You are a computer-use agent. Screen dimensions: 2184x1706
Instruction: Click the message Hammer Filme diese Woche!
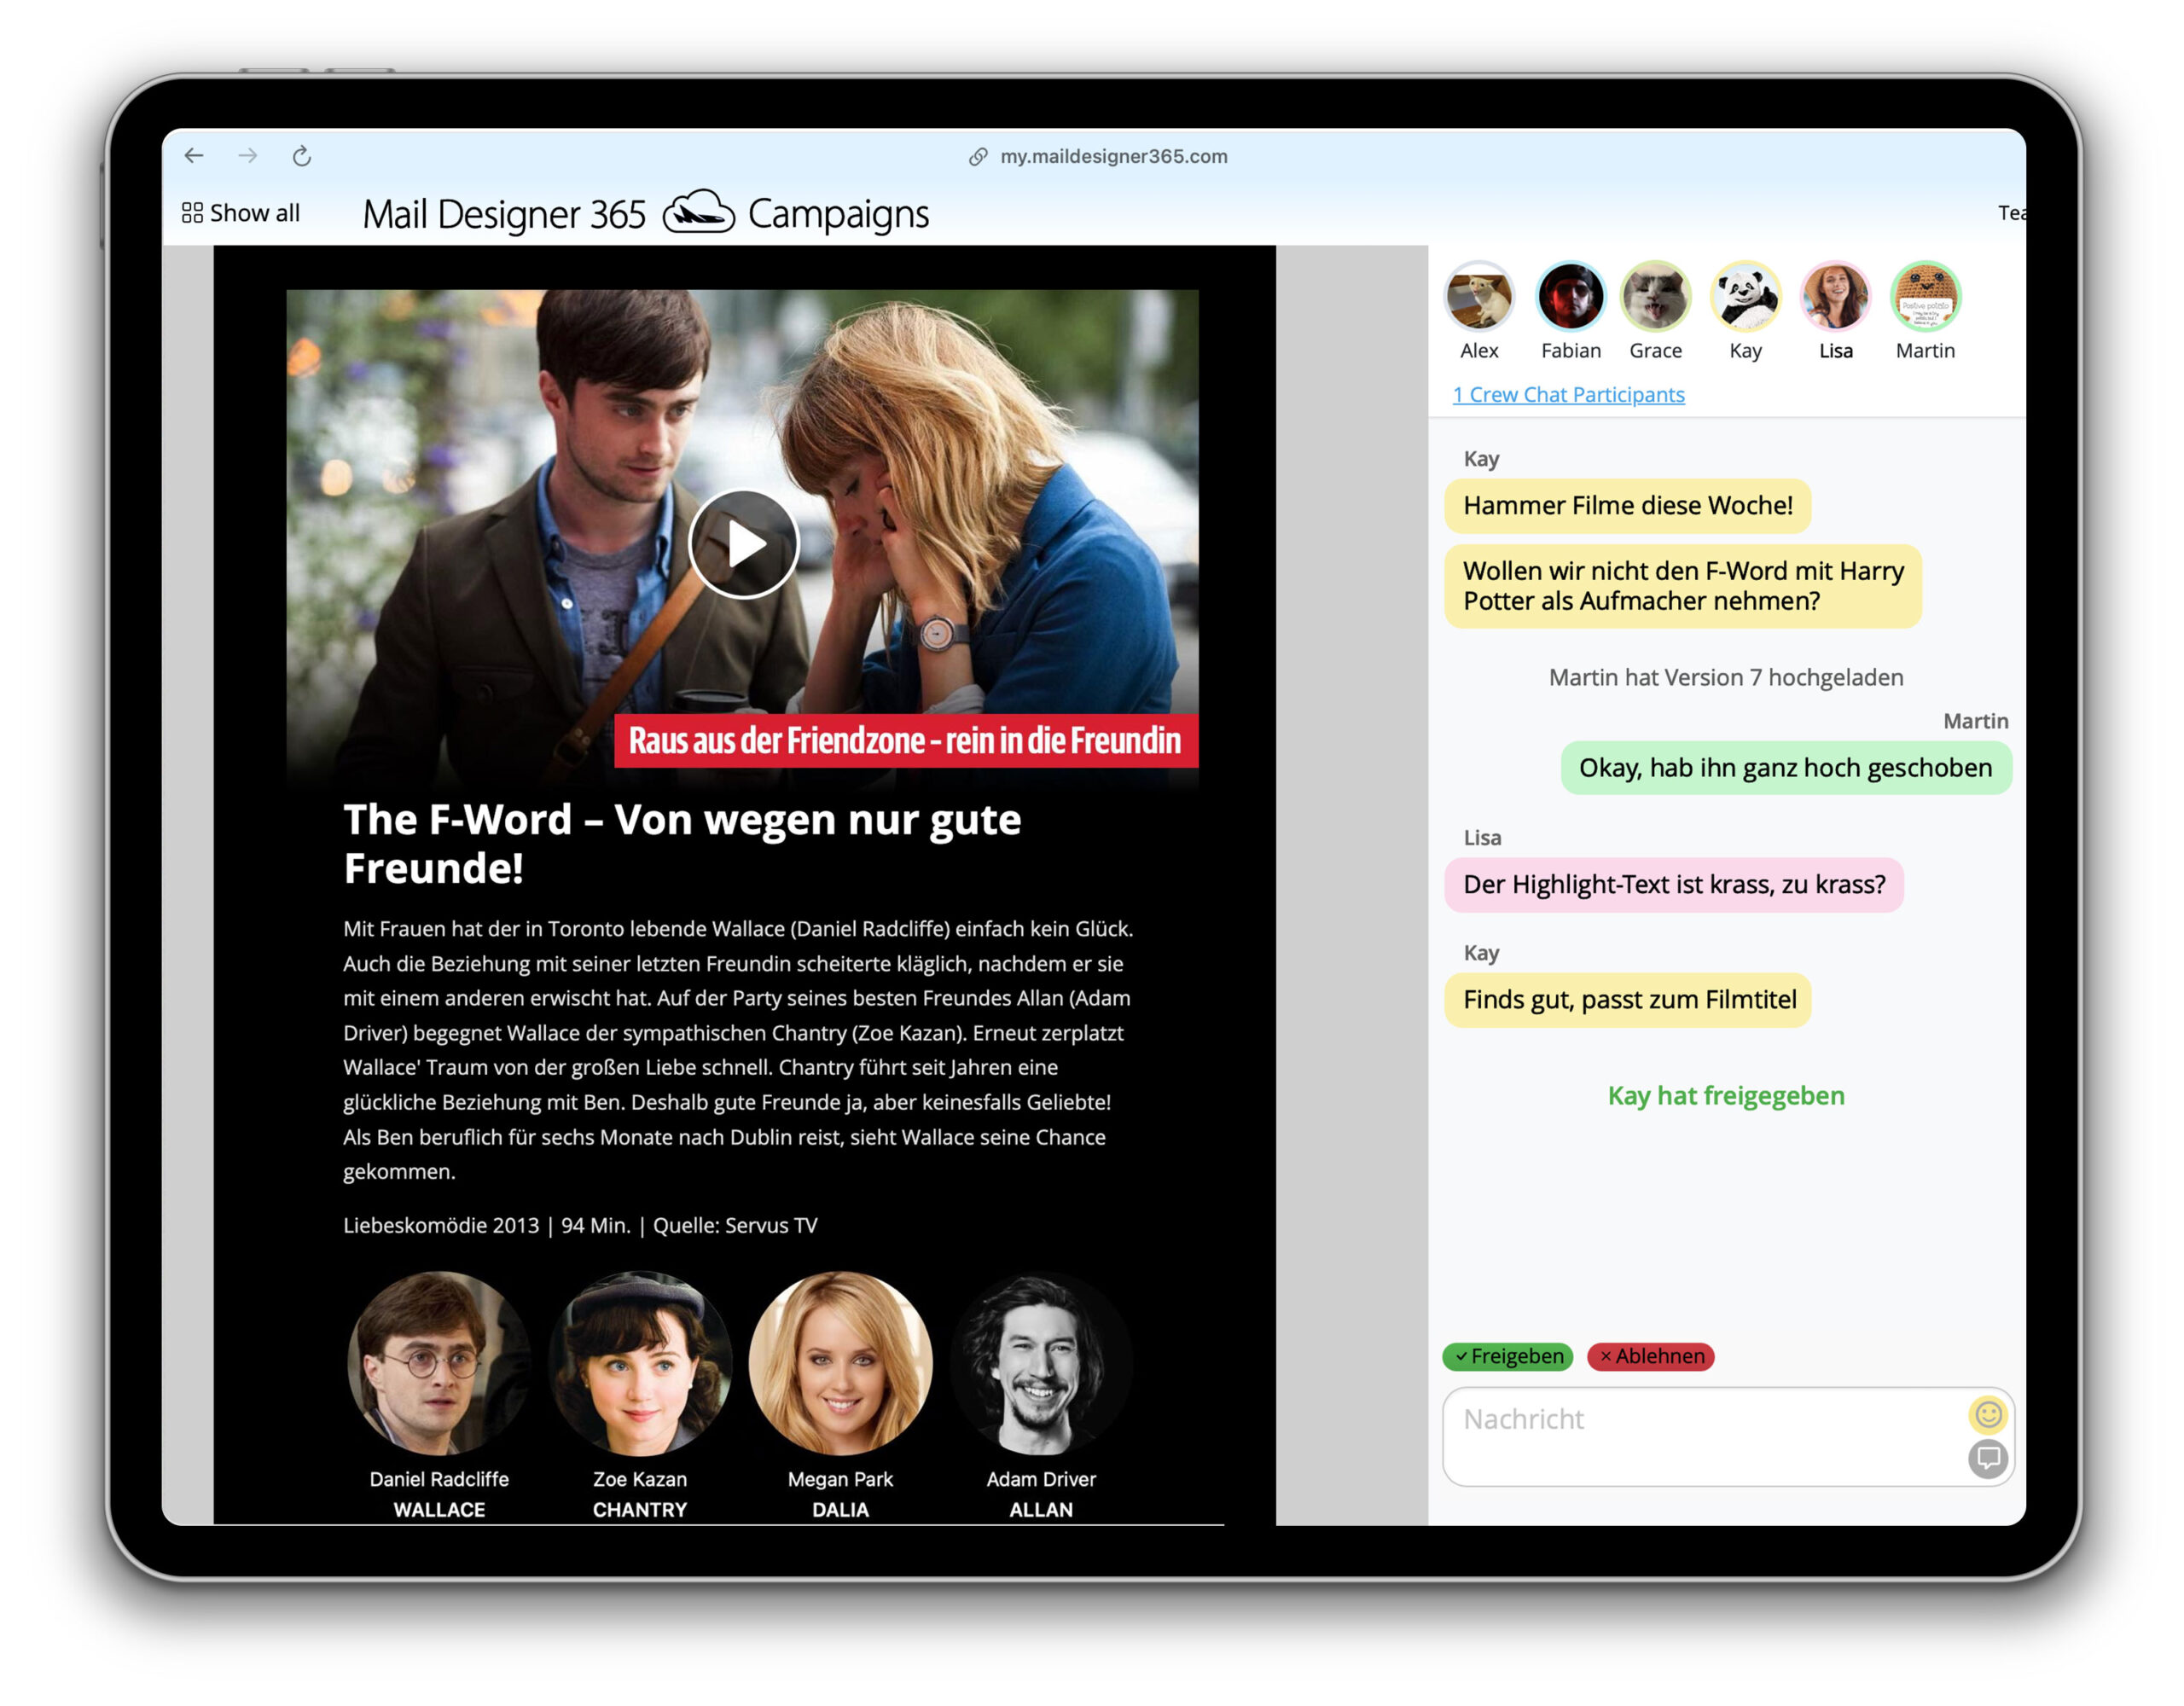click(1627, 506)
